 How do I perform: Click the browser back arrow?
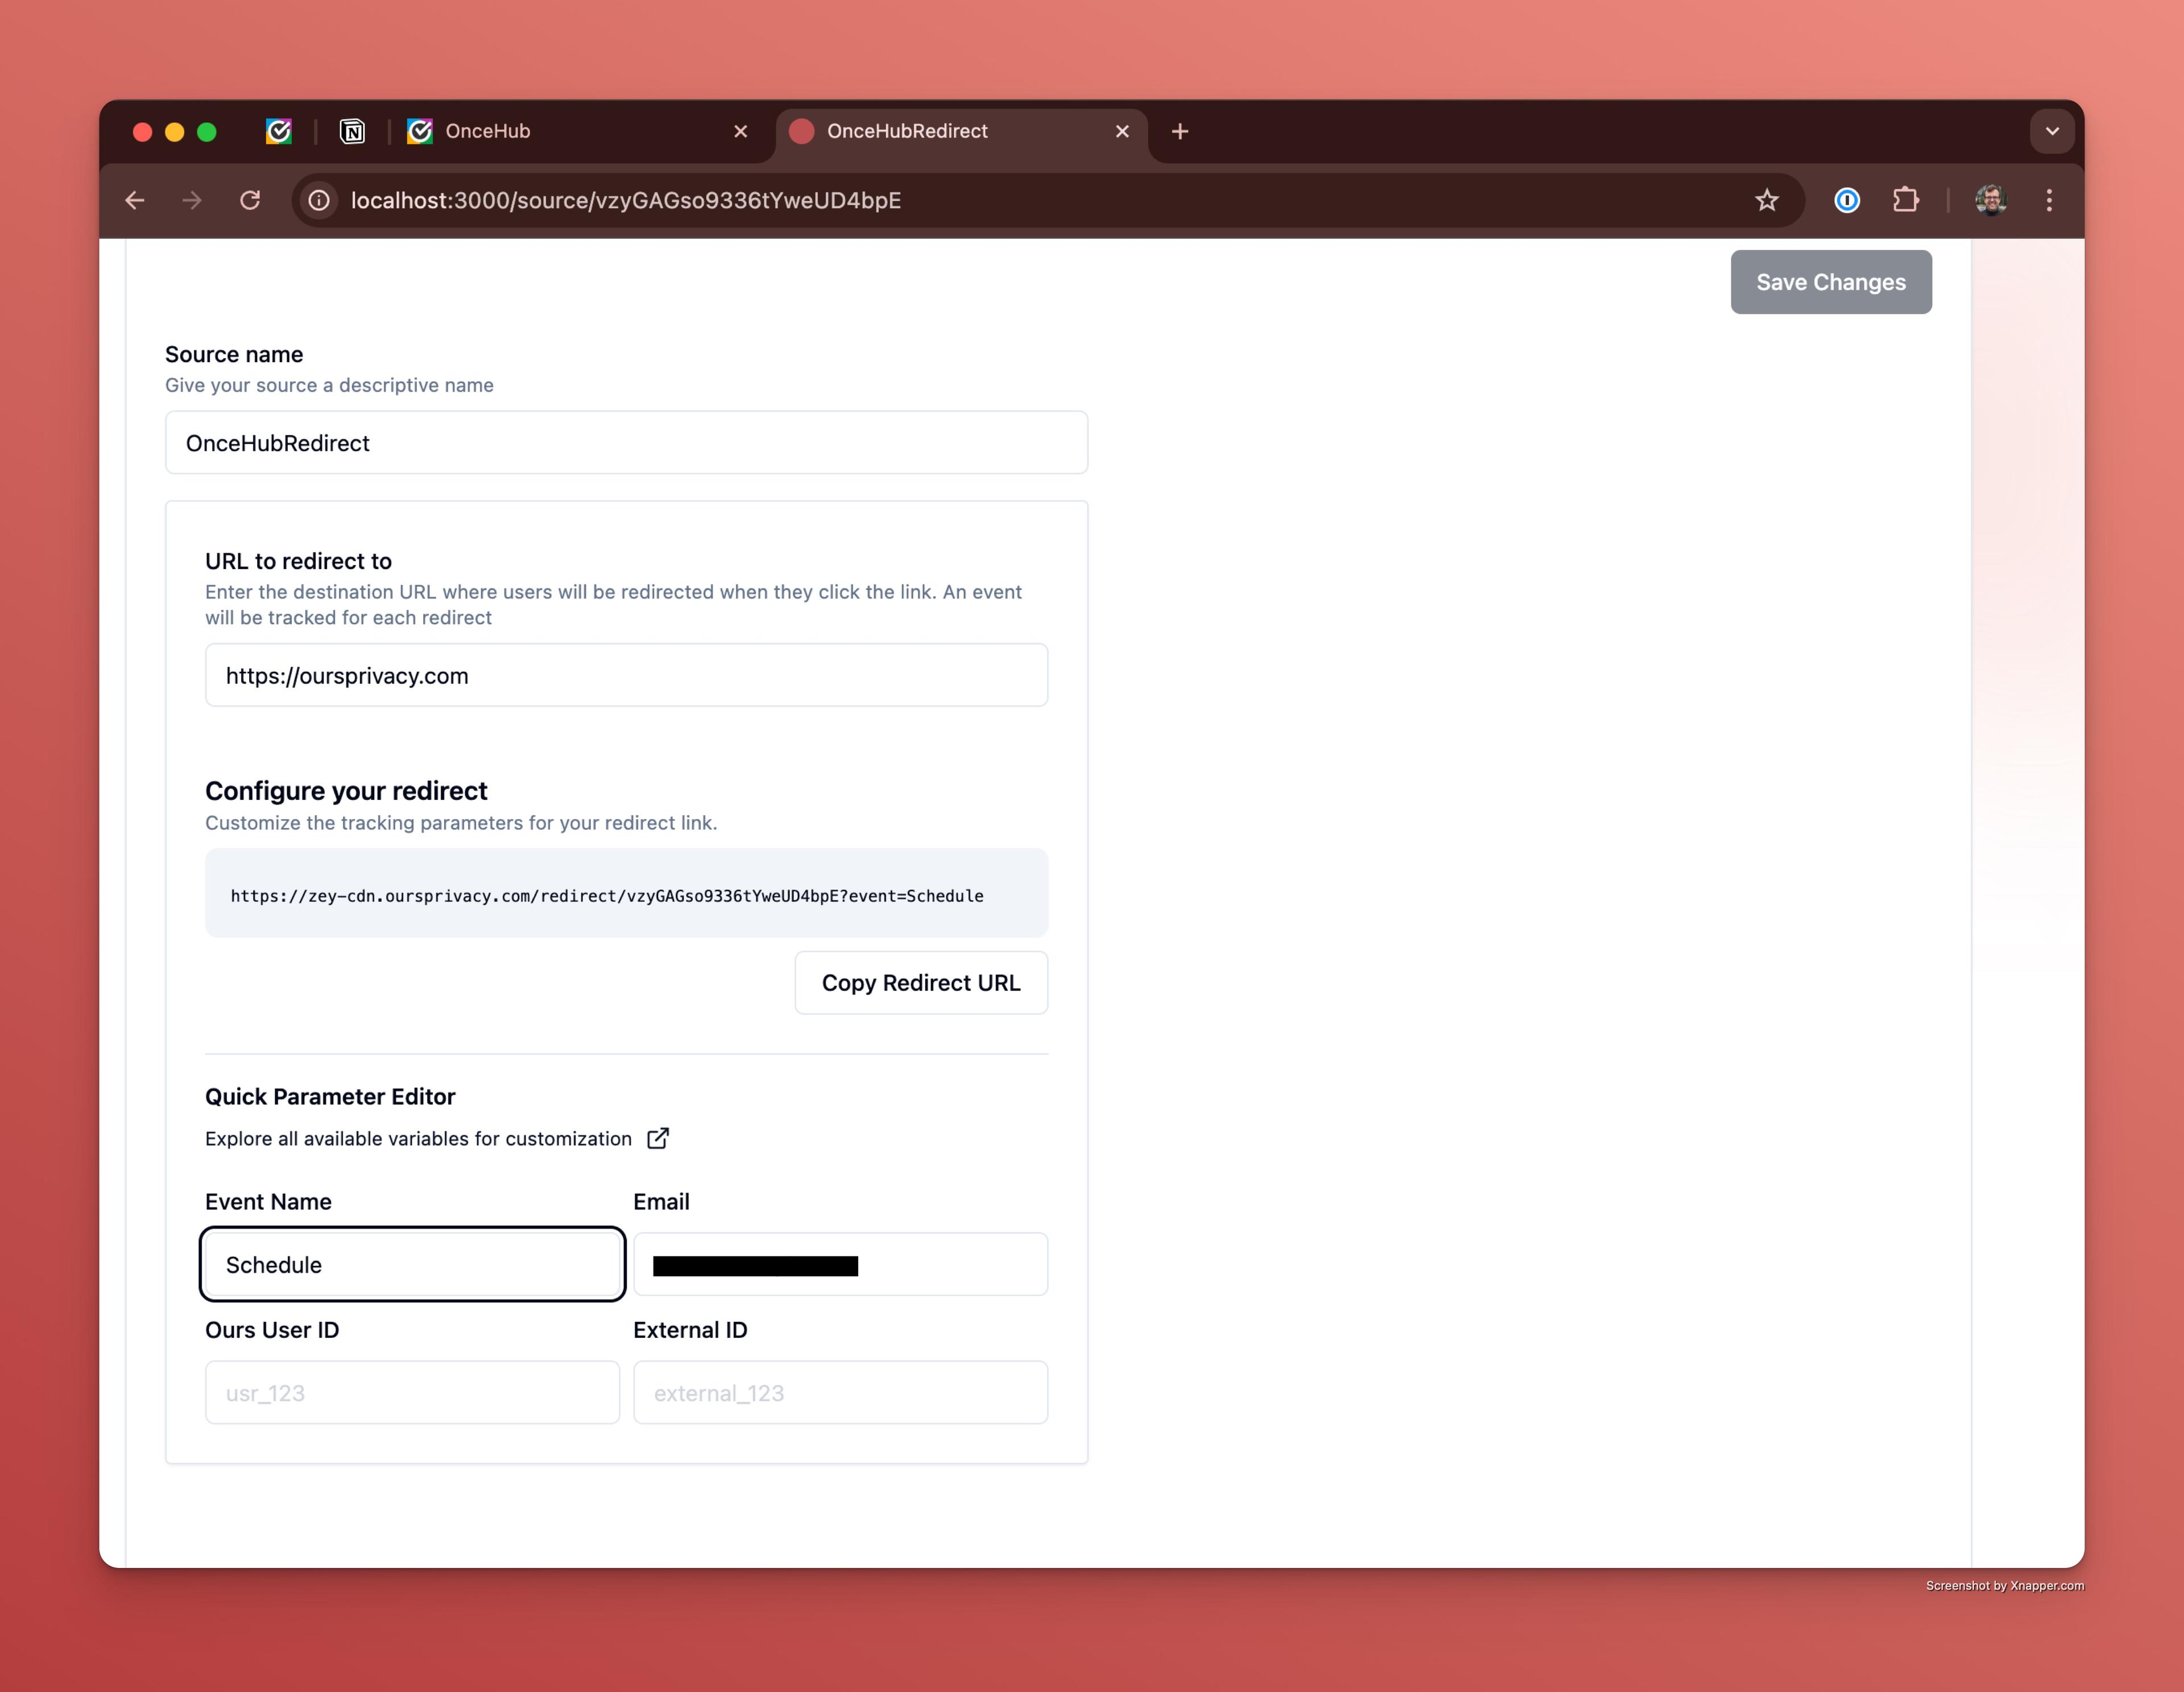coord(135,201)
